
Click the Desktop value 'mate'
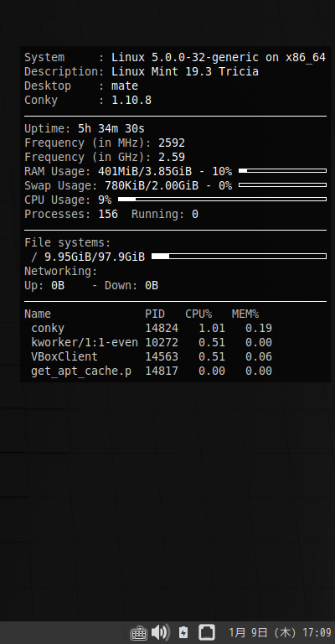(125, 86)
